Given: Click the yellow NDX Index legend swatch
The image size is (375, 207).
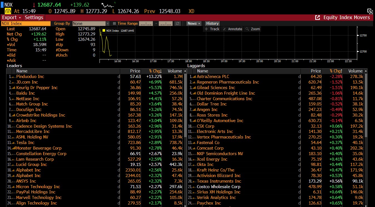Looking at the screenshot, I should [x=104, y=31].
